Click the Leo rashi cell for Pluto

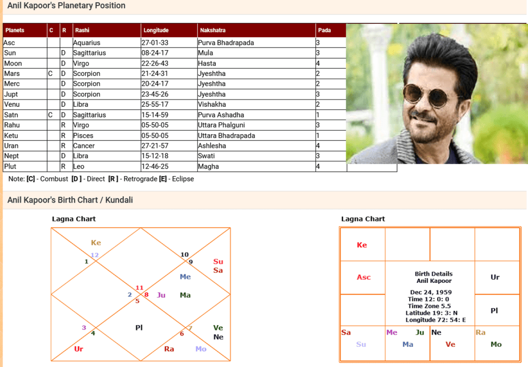(x=80, y=167)
